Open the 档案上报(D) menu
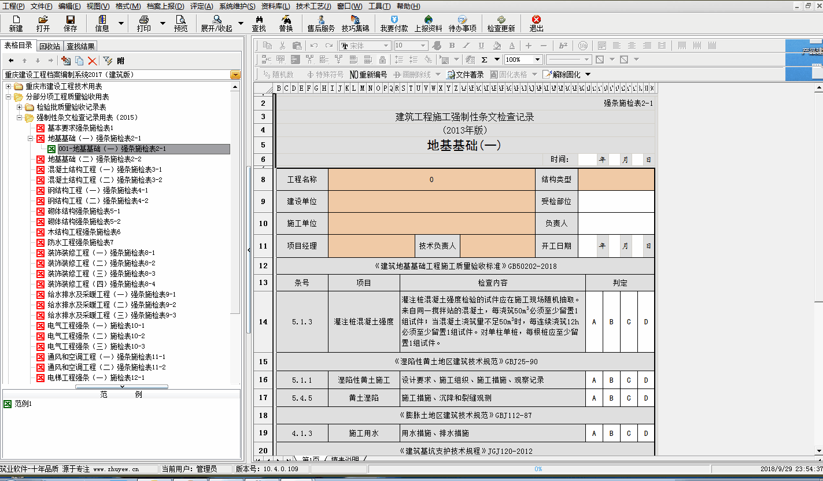Viewport: 823px width, 481px height. click(165, 6)
